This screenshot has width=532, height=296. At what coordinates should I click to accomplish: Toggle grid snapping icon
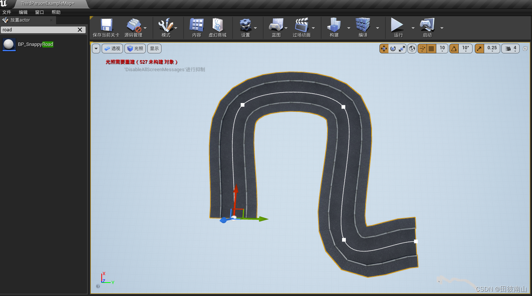tap(431, 49)
